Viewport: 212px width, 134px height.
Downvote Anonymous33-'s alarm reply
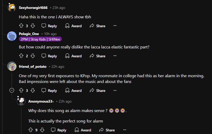pos(42,130)
